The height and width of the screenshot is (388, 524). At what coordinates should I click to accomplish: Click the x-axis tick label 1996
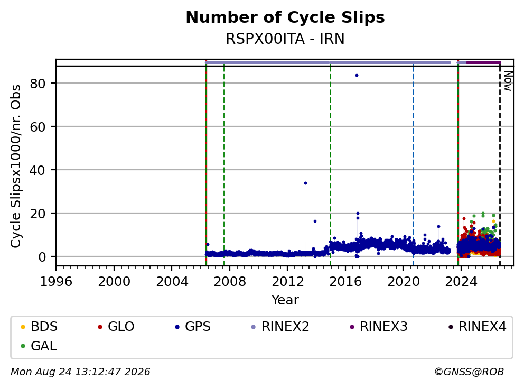pyautogui.click(x=56, y=282)
